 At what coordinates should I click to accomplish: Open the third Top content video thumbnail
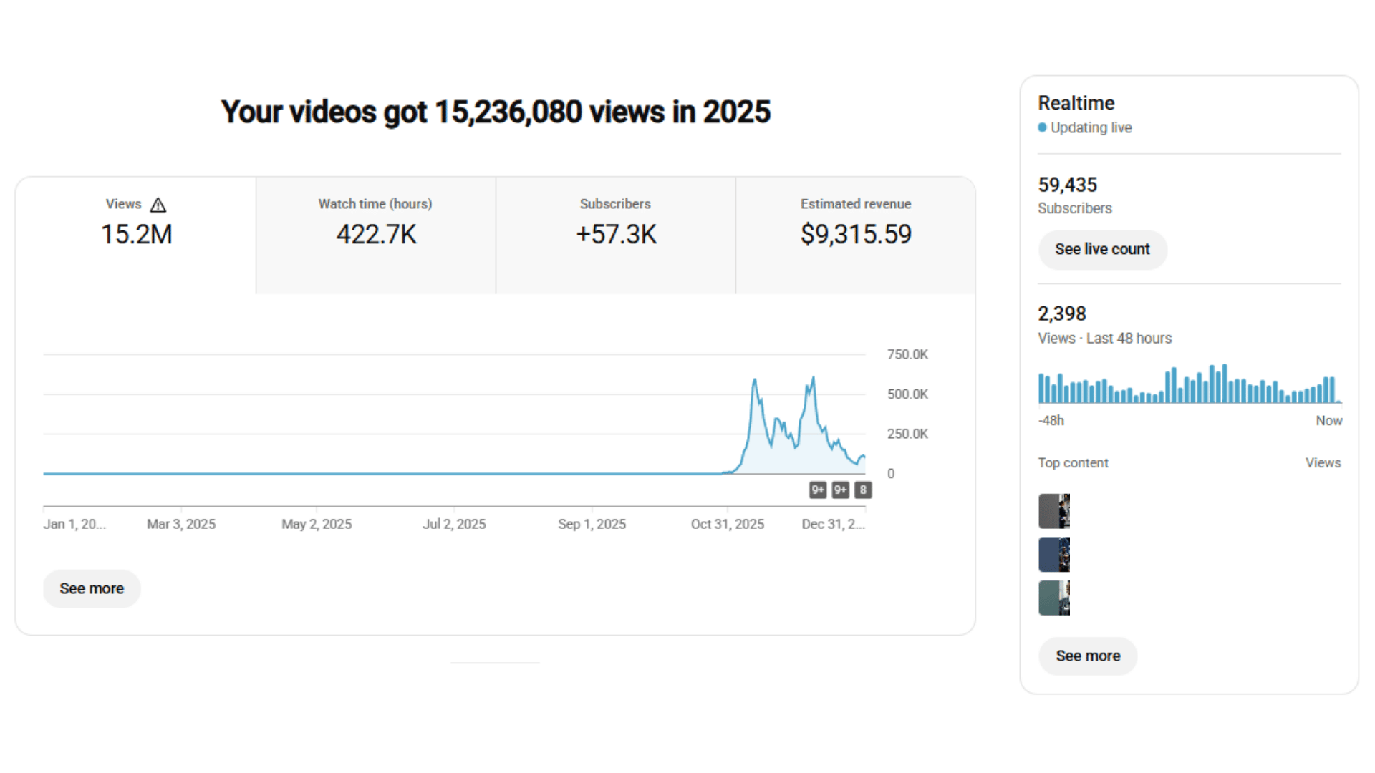(x=1054, y=598)
